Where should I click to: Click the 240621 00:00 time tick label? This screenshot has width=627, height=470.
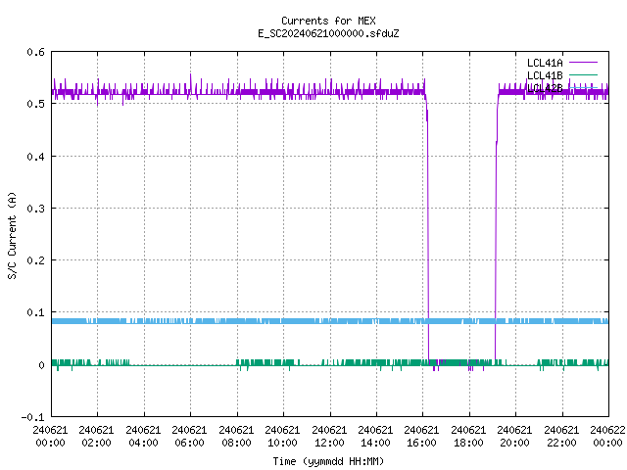[50, 437]
